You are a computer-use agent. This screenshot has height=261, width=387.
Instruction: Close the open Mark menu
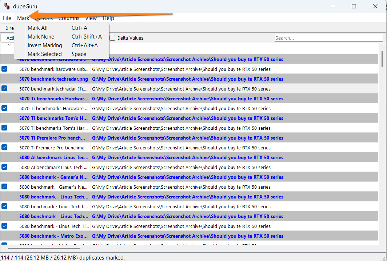[x=23, y=18]
